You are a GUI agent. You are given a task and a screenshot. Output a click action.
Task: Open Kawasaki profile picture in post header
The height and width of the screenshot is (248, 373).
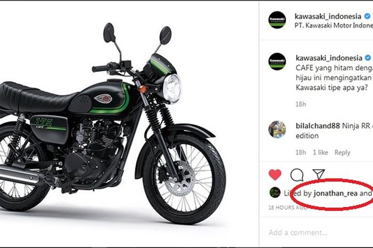[277, 20]
